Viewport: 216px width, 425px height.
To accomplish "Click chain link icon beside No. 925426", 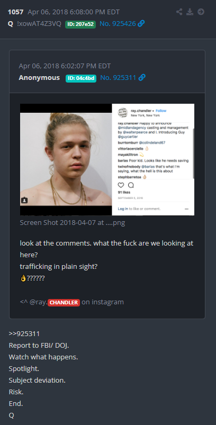I will [141, 24].
